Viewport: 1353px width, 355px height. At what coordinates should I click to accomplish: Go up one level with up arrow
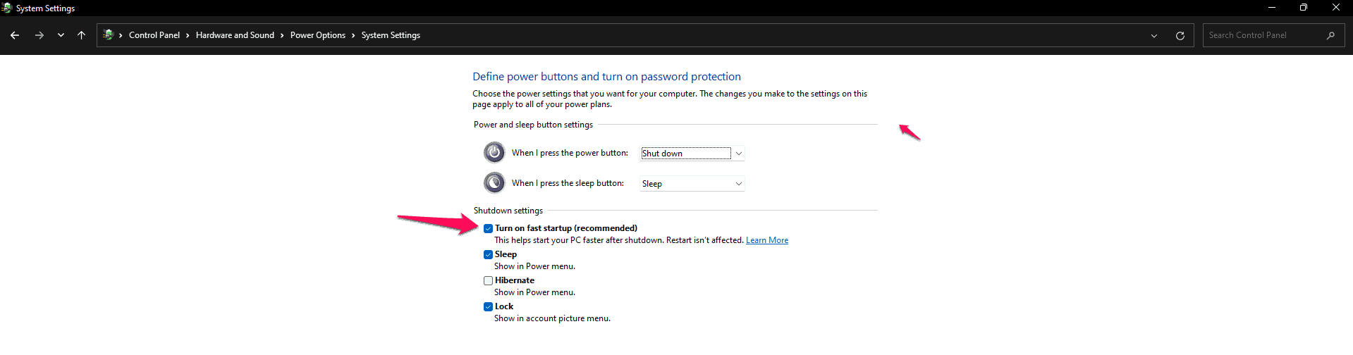tap(82, 35)
